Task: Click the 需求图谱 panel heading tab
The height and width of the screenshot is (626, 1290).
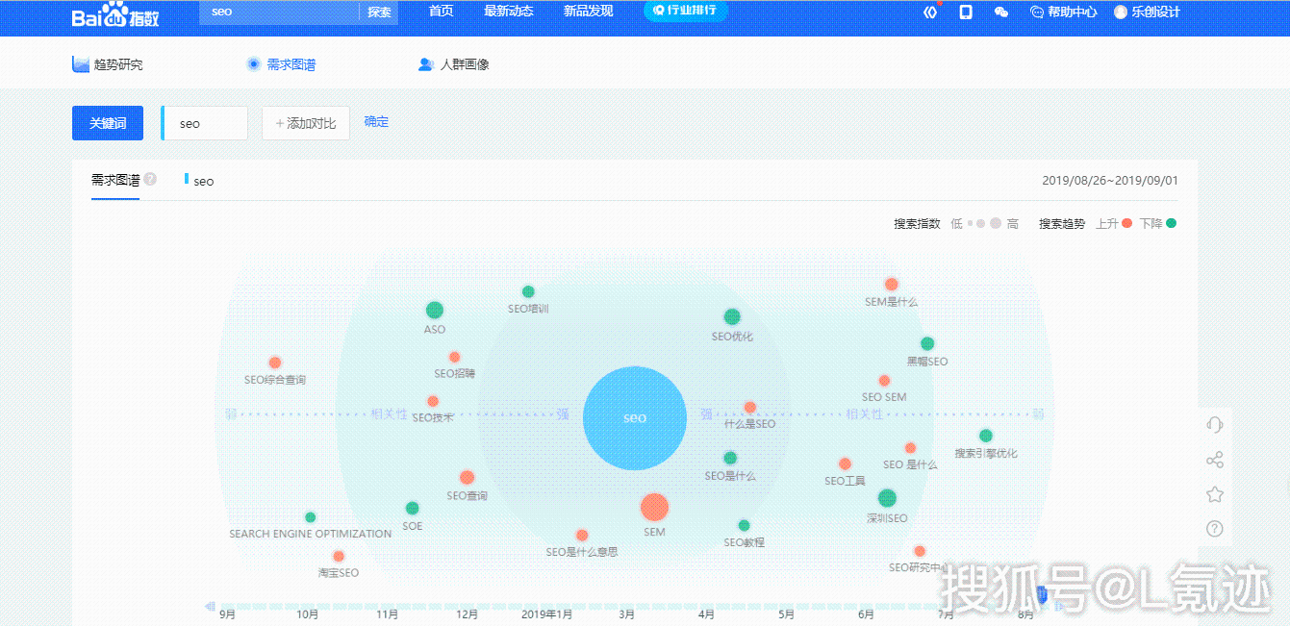Action: (115, 180)
